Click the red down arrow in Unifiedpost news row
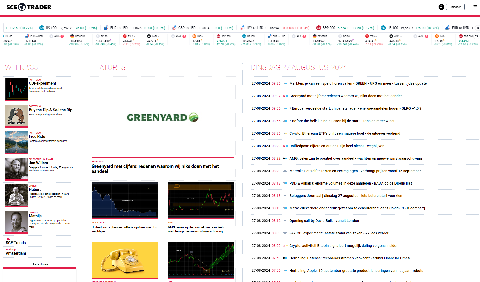This screenshot has height=282, width=480. [x=284, y=146]
